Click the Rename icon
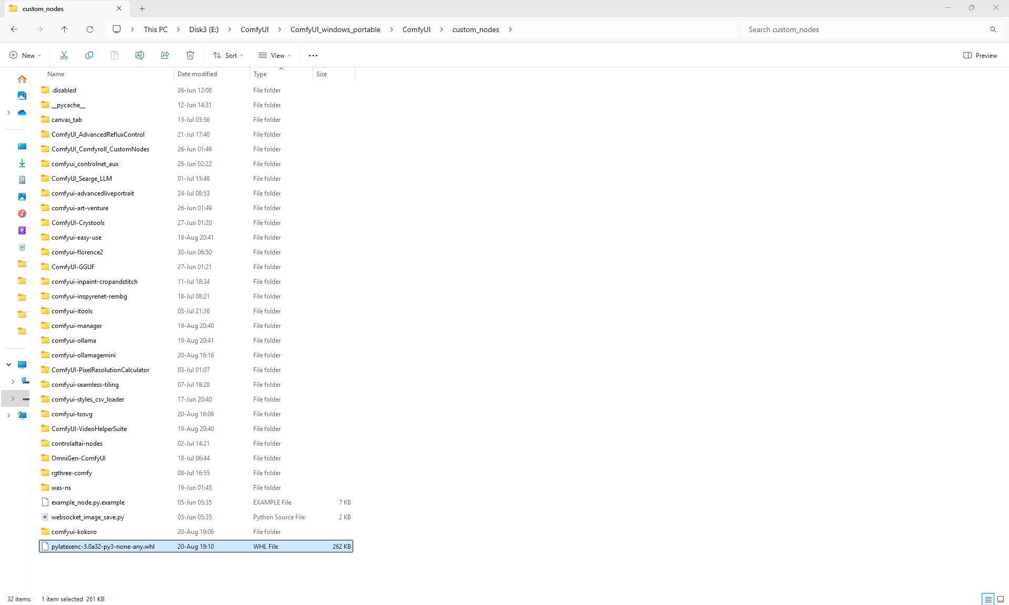Viewport: 1009px width, 605px height. point(140,55)
